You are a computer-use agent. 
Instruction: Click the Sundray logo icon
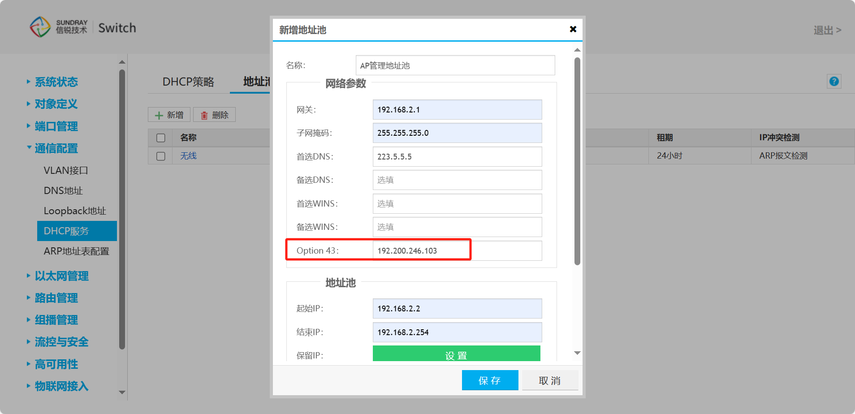pos(40,27)
